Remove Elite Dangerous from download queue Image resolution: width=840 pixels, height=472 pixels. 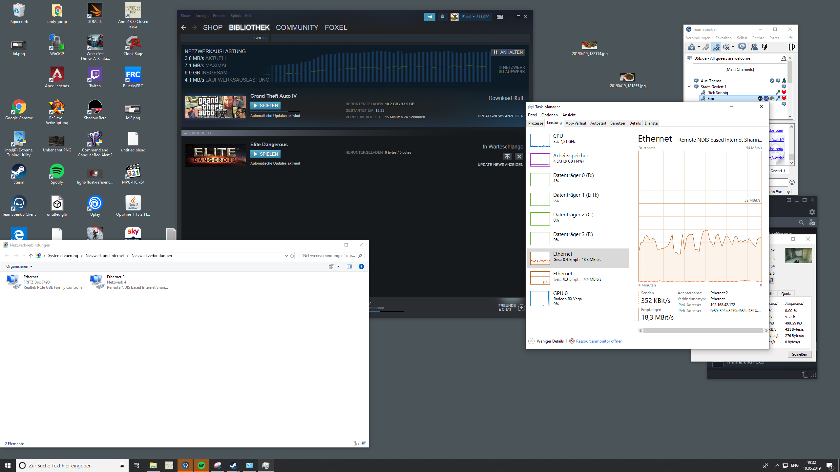[519, 156]
